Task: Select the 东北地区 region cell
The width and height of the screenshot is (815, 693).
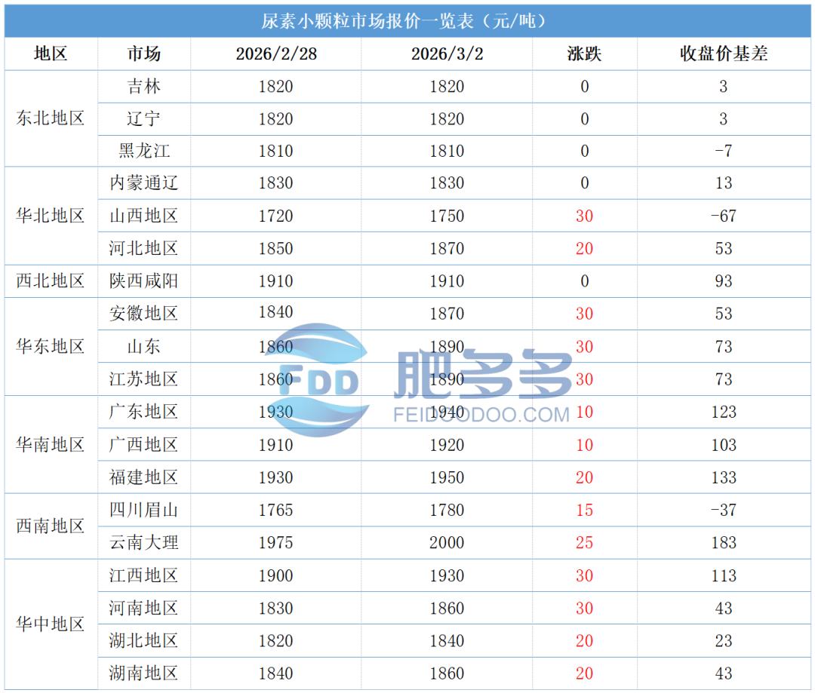Action: (50, 118)
